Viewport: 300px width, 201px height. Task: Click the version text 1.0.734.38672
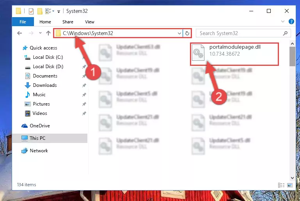coord(224,54)
